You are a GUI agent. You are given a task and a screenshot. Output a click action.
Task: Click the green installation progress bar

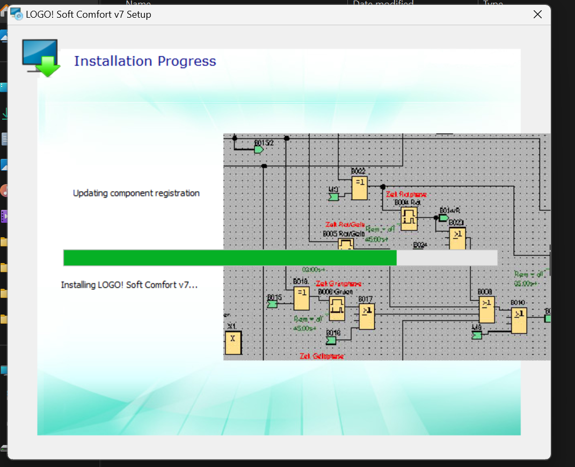pos(280,258)
